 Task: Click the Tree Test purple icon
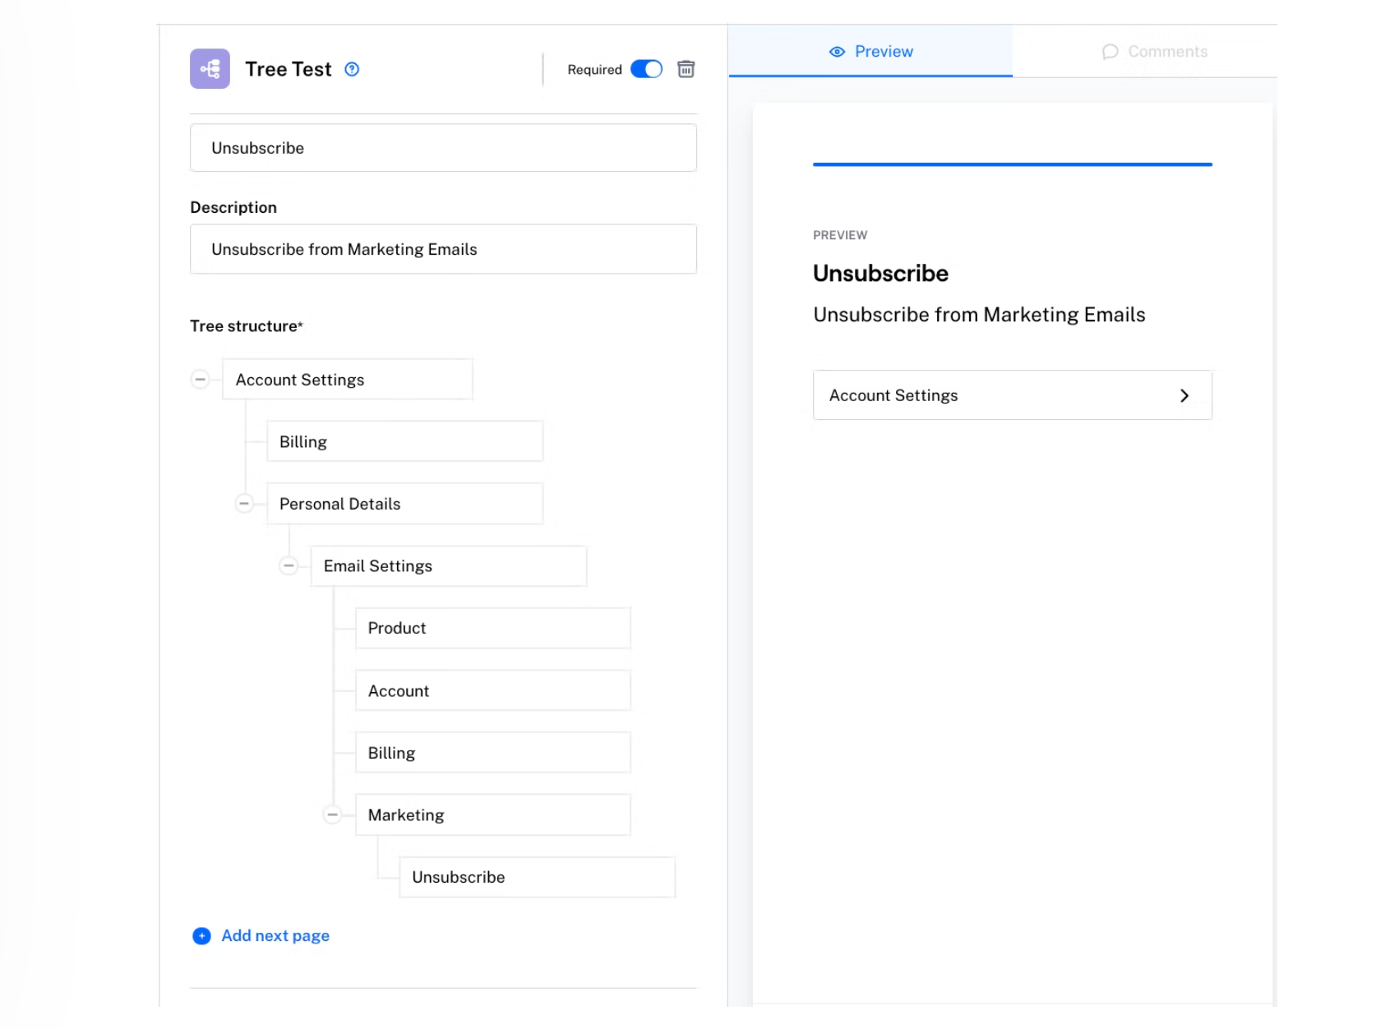pos(210,69)
